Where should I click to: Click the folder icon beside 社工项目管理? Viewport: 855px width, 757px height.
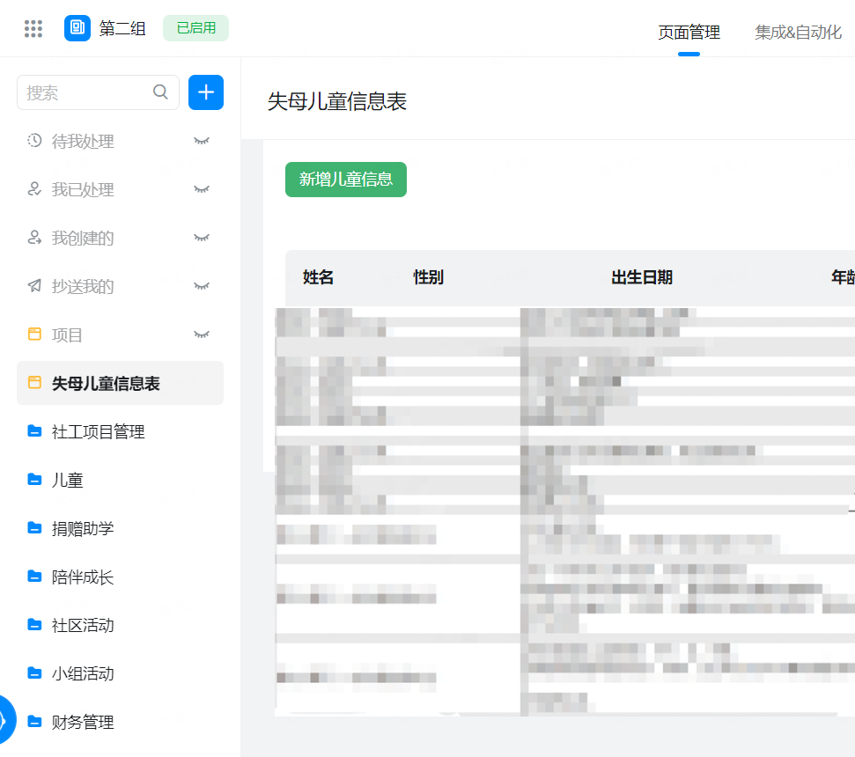click(x=34, y=431)
